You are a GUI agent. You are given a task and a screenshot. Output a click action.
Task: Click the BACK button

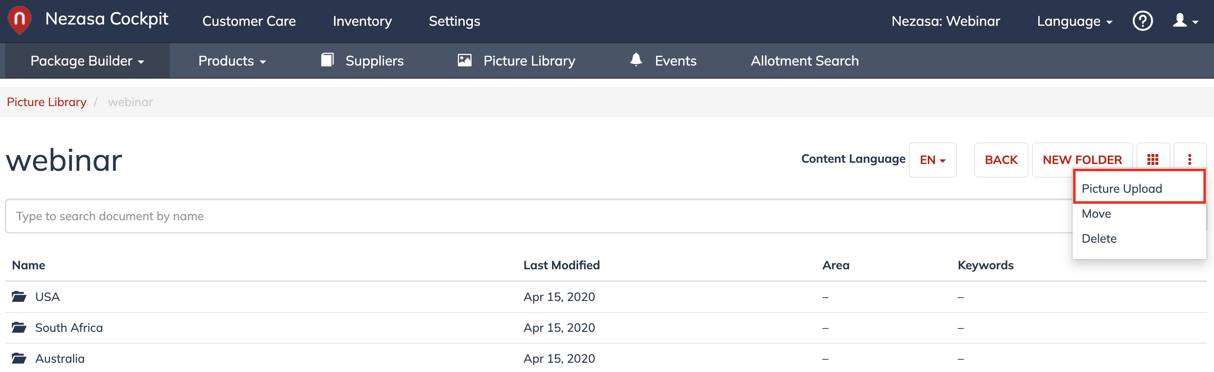(x=1001, y=160)
